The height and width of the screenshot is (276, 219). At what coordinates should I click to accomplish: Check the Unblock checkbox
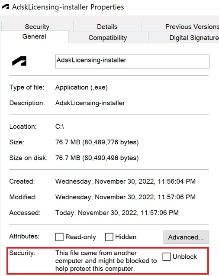point(167,257)
